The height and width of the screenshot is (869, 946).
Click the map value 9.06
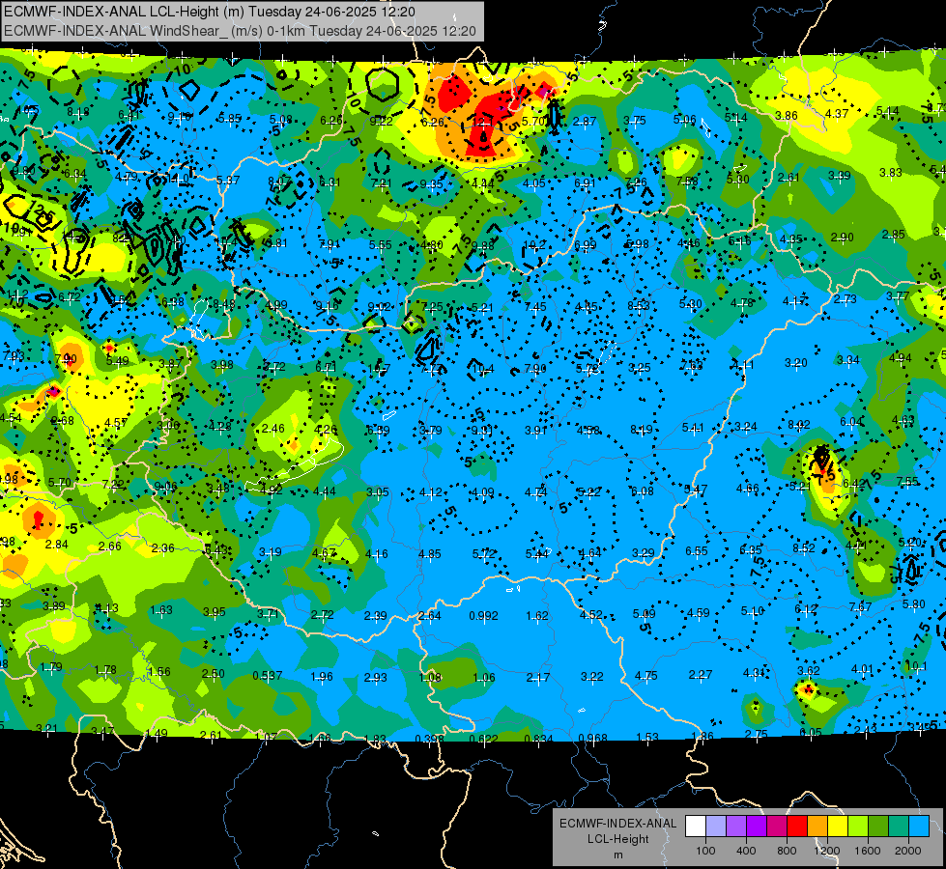pos(165,487)
